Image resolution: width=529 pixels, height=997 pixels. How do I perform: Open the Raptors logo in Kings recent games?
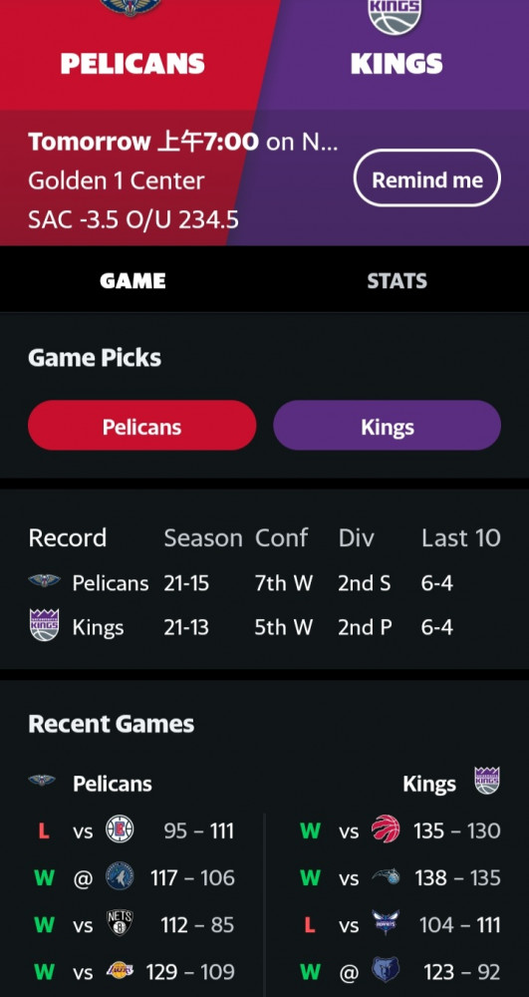click(386, 830)
